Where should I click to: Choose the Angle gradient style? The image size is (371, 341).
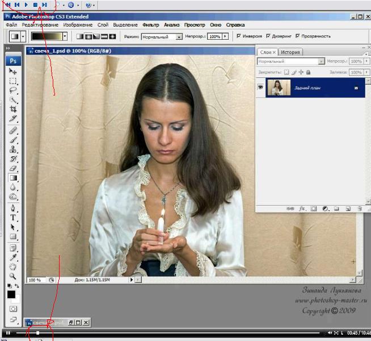coord(96,36)
